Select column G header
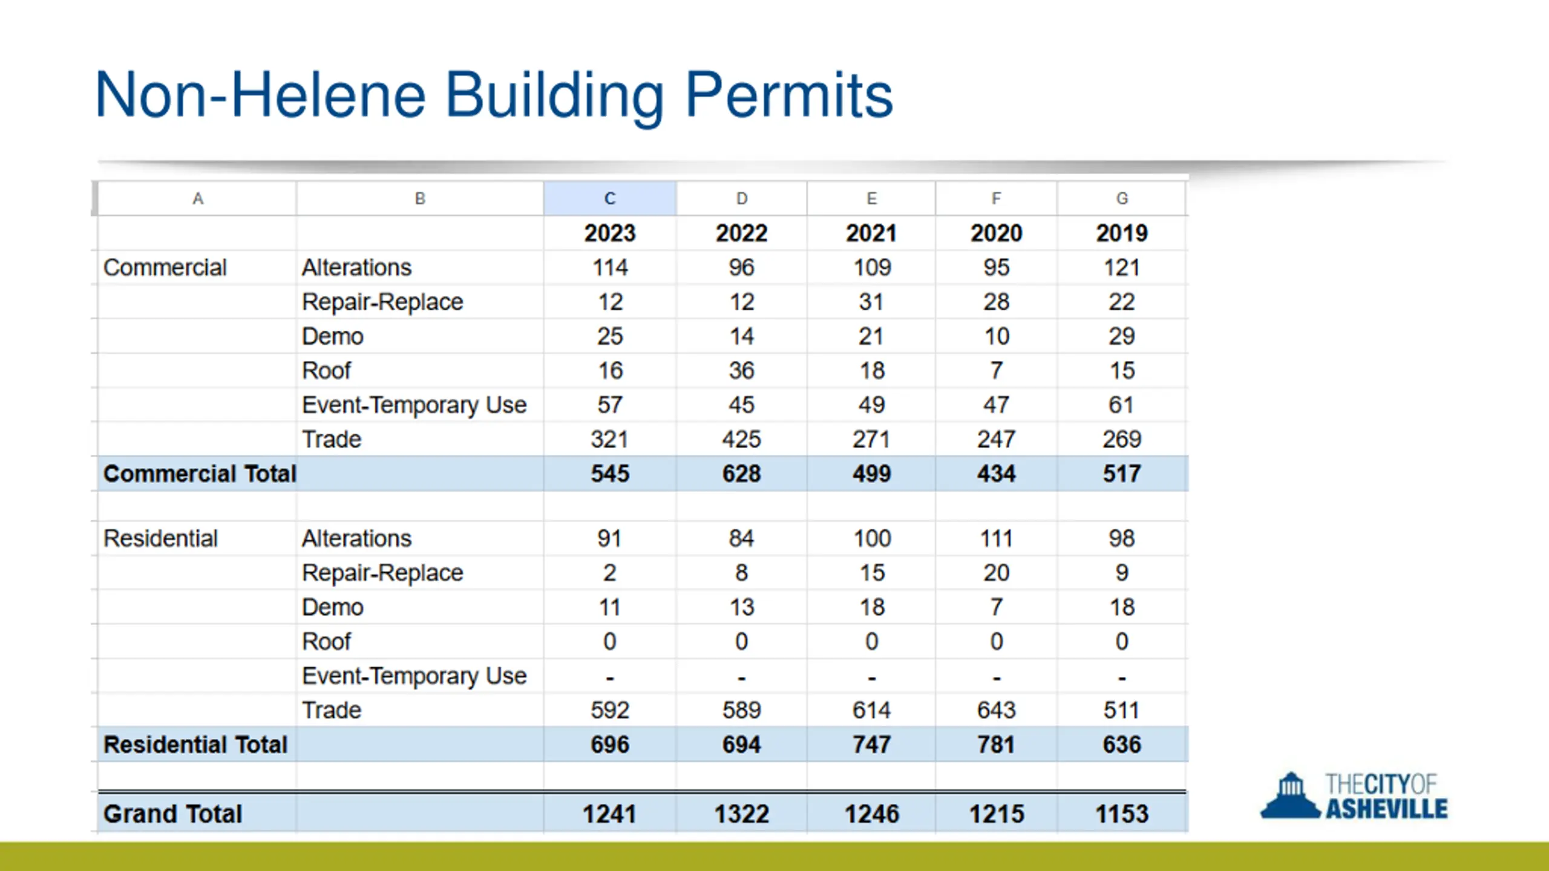The image size is (1549, 871). click(x=1122, y=198)
